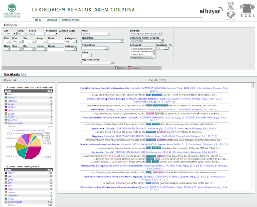Click the IXA logo
The height and width of the screenshot is (207, 257).
pyautogui.click(x=231, y=6)
